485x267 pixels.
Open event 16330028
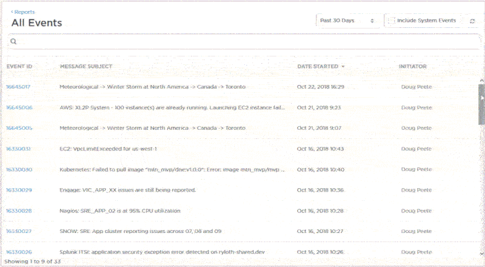tap(19, 211)
